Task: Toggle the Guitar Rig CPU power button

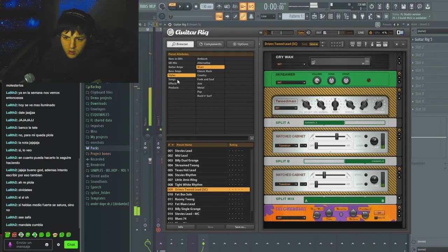Action: pos(371,33)
